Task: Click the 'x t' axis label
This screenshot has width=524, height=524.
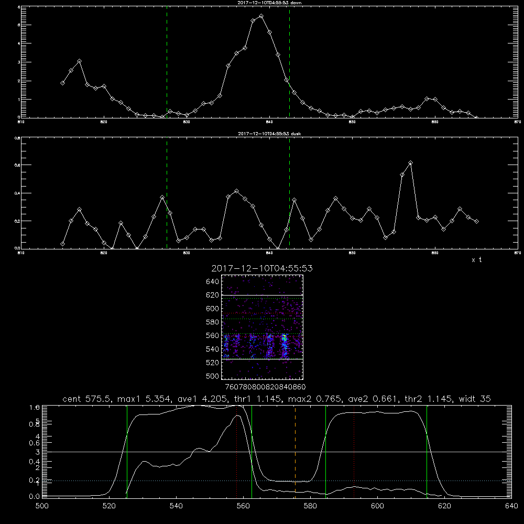Action: point(476,260)
